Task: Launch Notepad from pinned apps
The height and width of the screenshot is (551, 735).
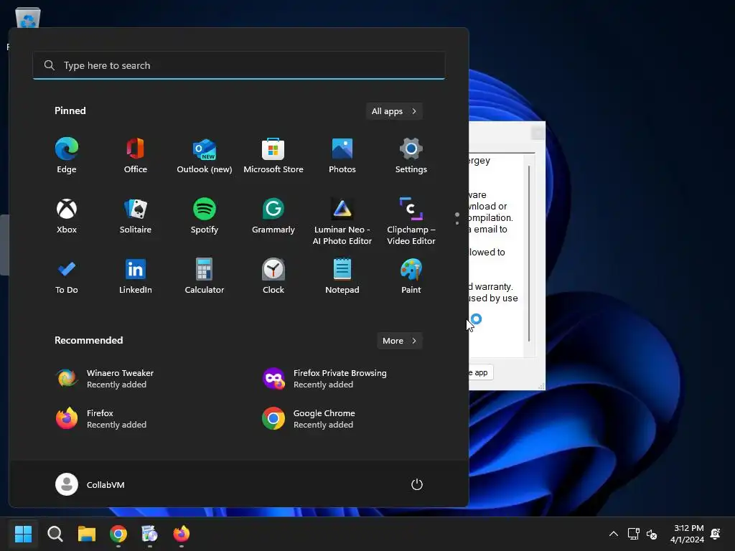Action: coord(342,276)
